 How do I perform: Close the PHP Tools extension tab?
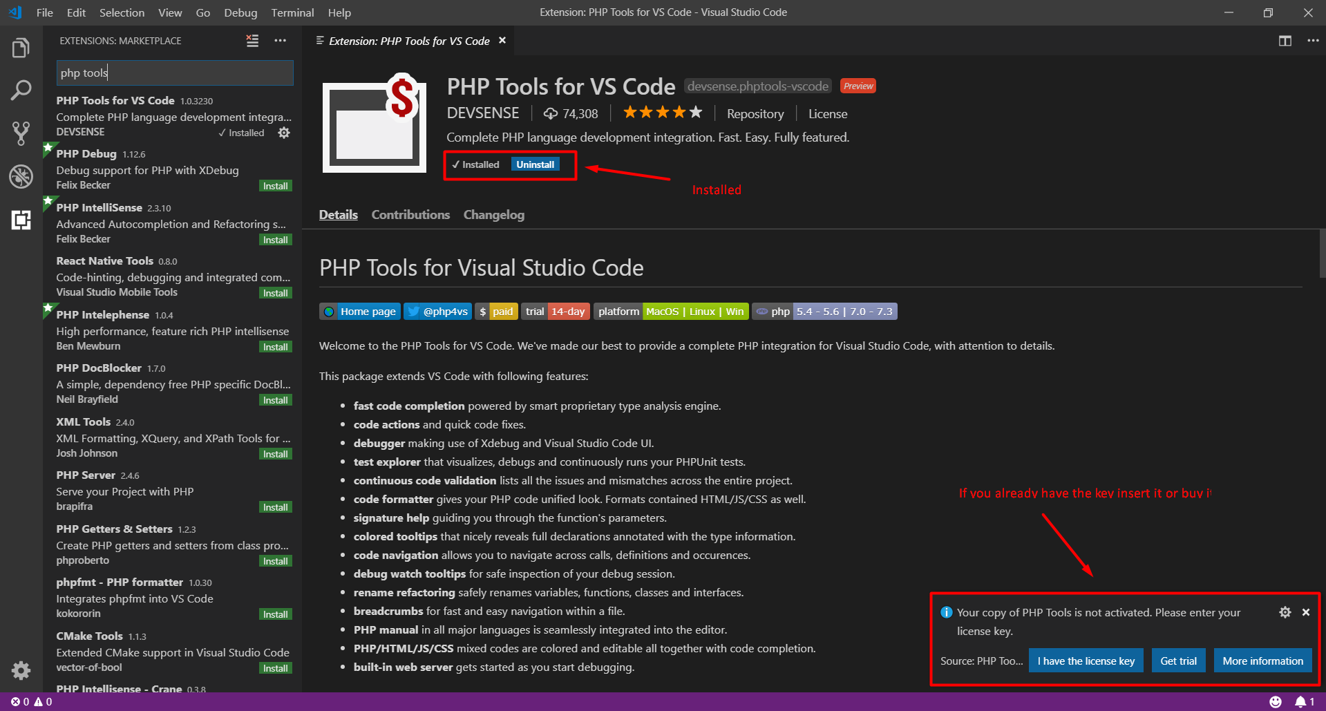[502, 41]
